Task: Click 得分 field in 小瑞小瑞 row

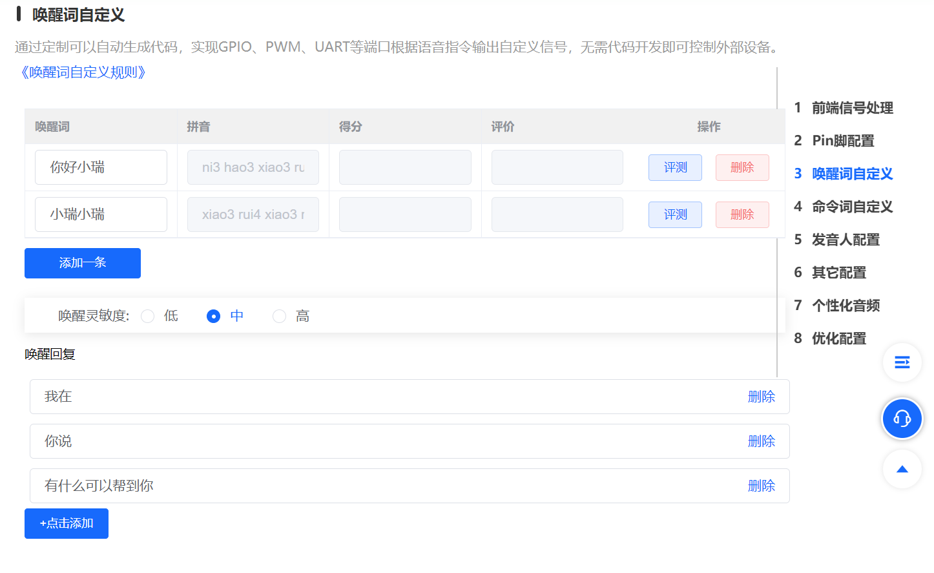Action: [405, 214]
